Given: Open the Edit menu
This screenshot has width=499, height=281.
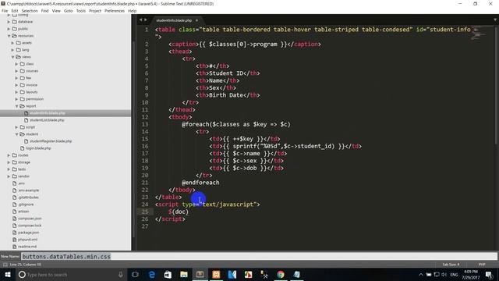Looking at the screenshot, I should point(15,11).
